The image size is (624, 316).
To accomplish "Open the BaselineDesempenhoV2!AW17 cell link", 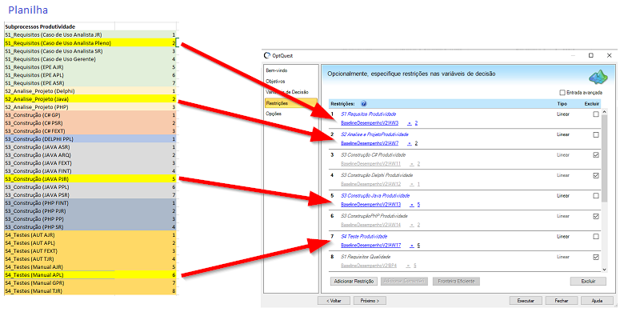I will pos(371,246).
